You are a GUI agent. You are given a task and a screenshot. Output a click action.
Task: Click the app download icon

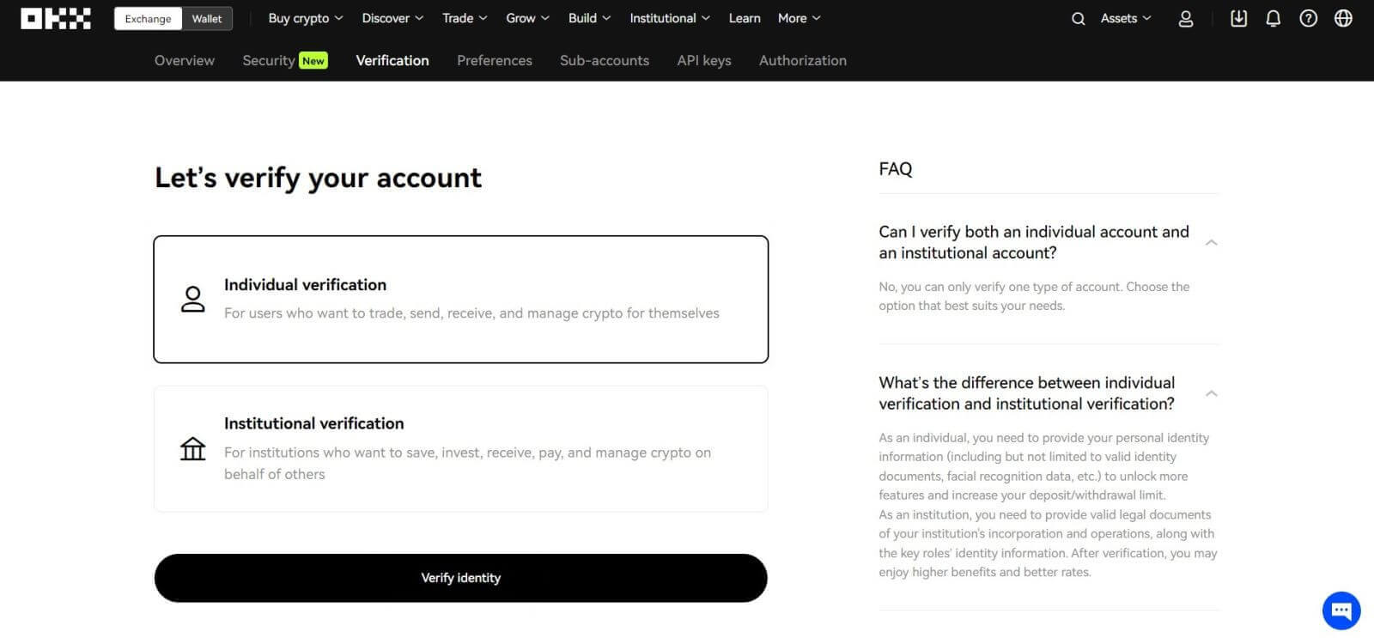tap(1238, 18)
